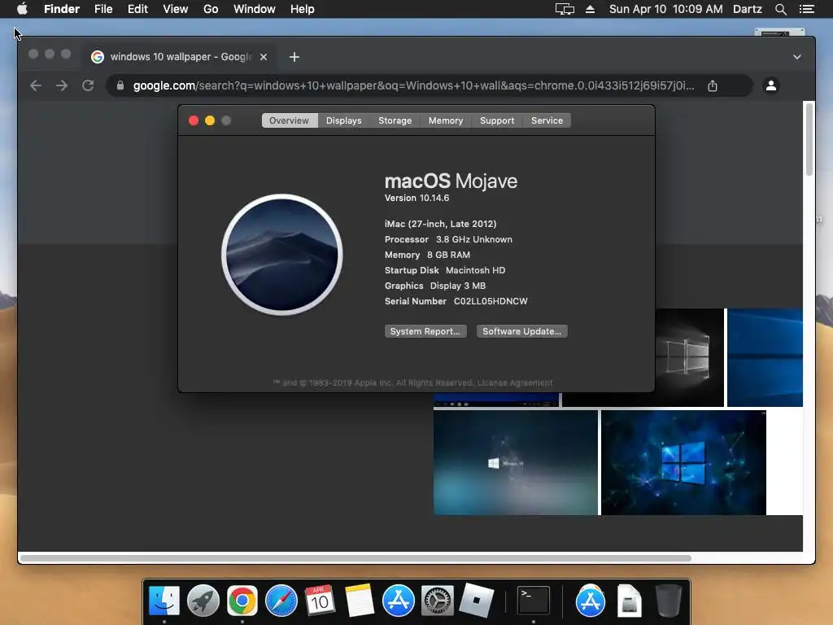
Task: Click the Software Update button
Action: point(521,331)
